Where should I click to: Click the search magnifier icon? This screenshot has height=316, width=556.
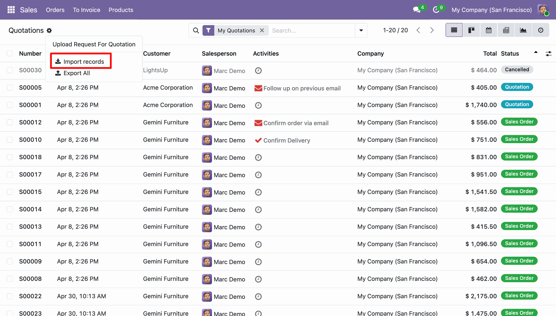point(196,30)
